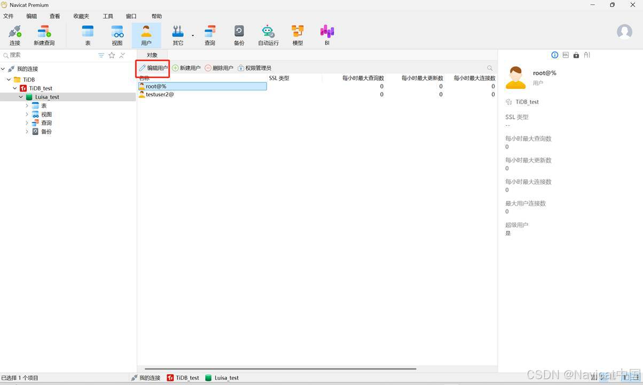Click the horizontal scrollbar below the user list

[279, 368]
